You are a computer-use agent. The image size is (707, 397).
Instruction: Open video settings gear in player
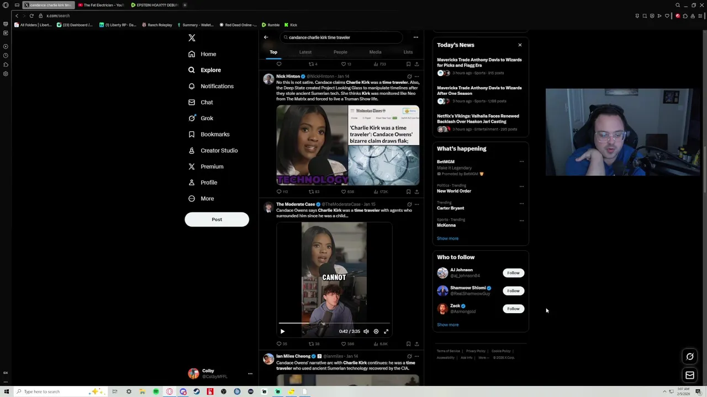click(x=376, y=331)
